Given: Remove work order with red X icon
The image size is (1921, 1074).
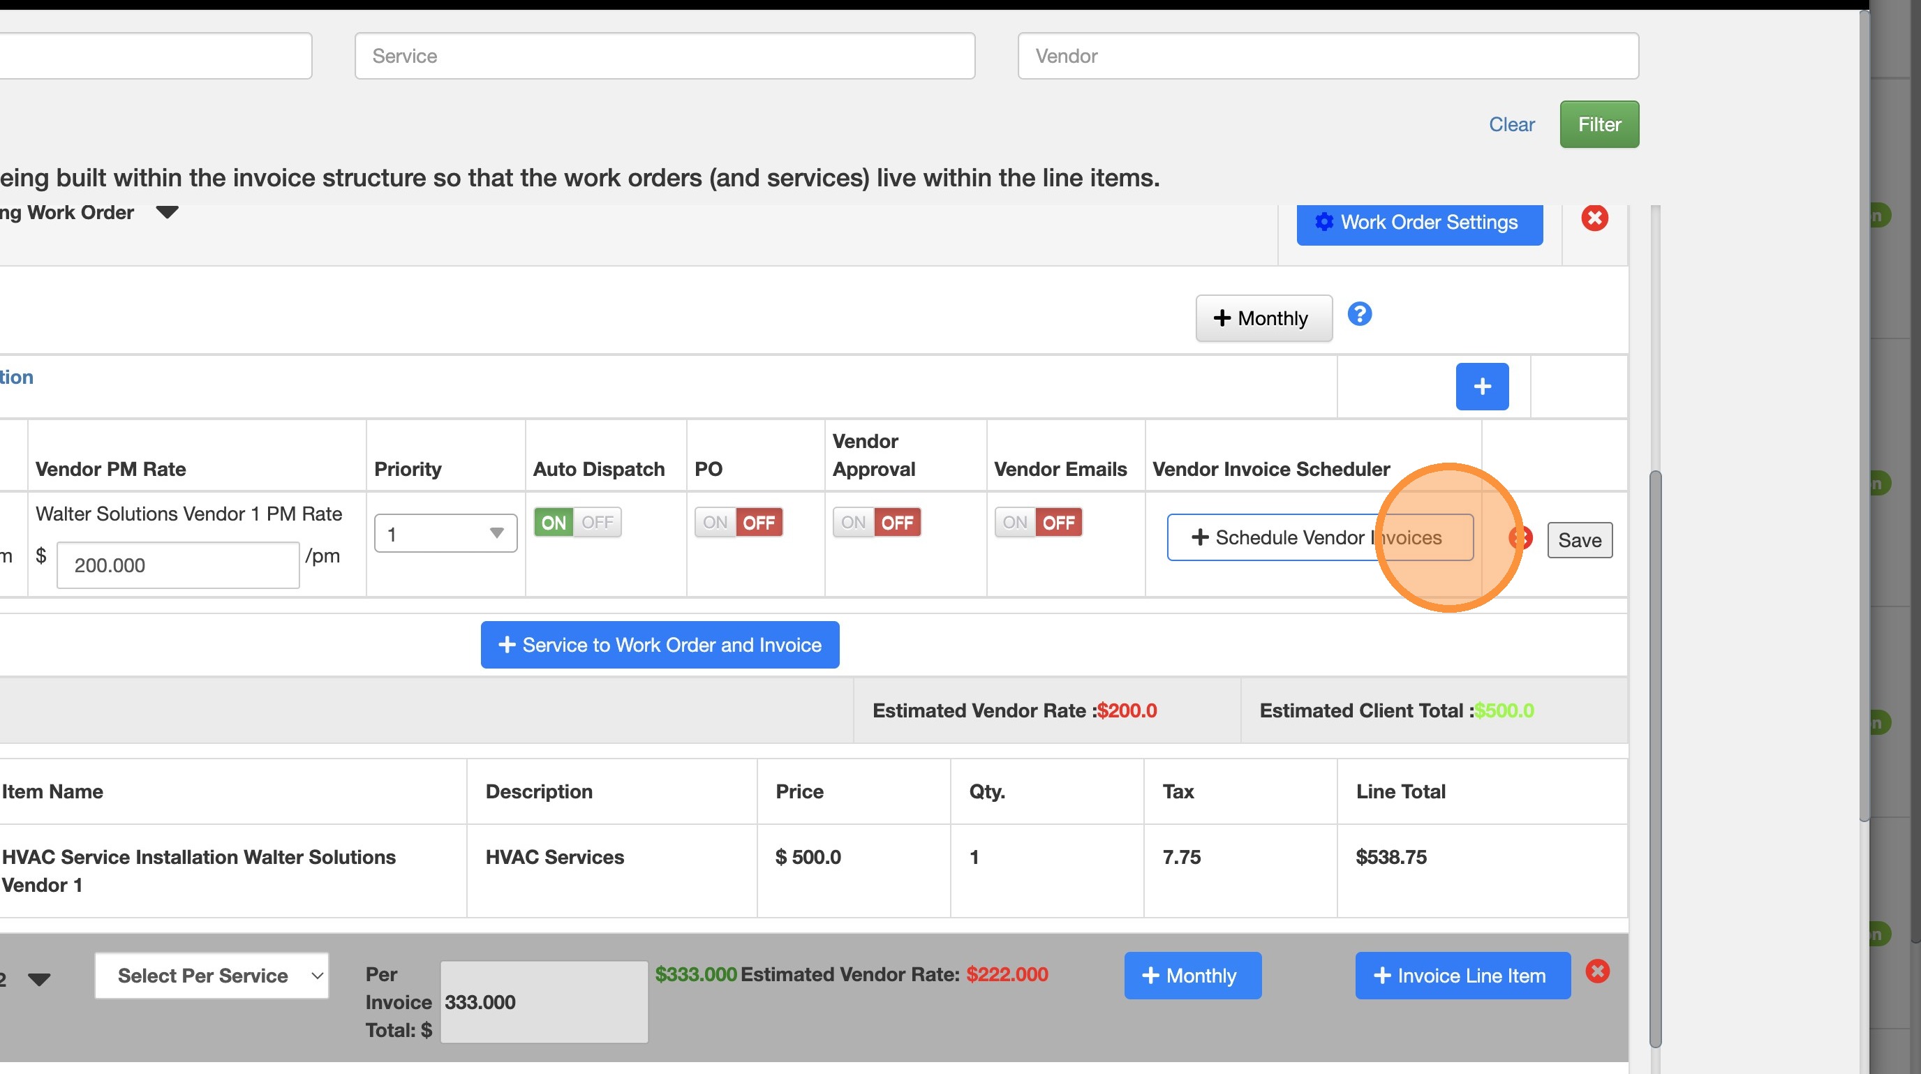Looking at the screenshot, I should pos(1594,218).
